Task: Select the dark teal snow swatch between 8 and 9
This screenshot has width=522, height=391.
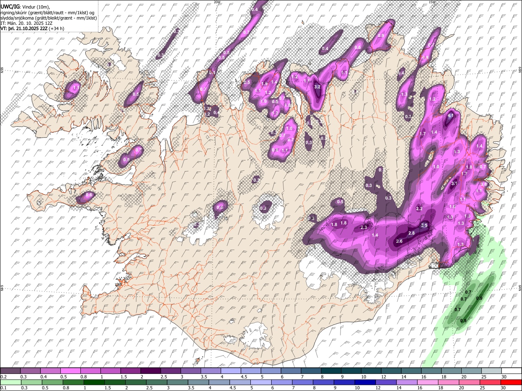Action: tap(331, 371)
